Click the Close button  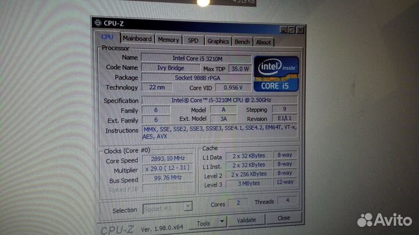coord(284,218)
